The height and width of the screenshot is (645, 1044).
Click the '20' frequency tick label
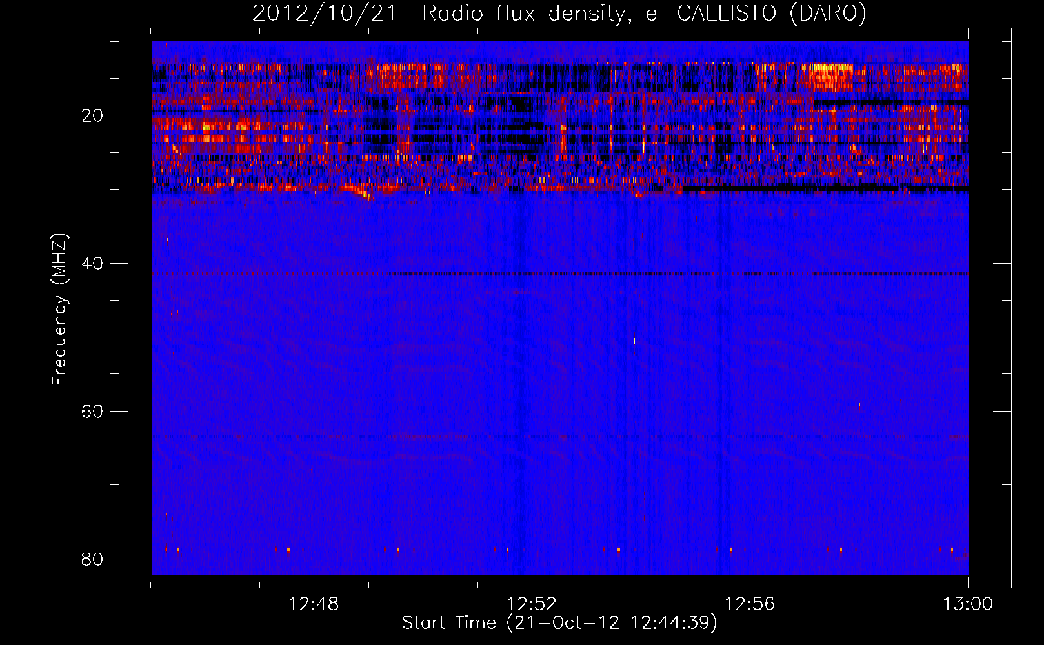coord(92,115)
